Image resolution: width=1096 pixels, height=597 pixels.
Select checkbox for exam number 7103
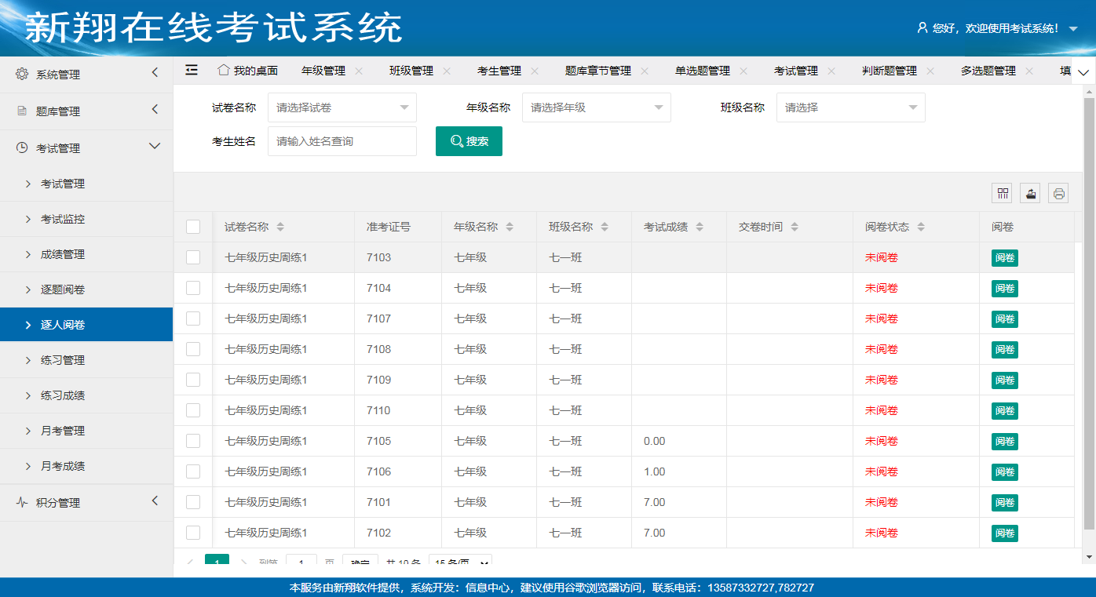[193, 257]
